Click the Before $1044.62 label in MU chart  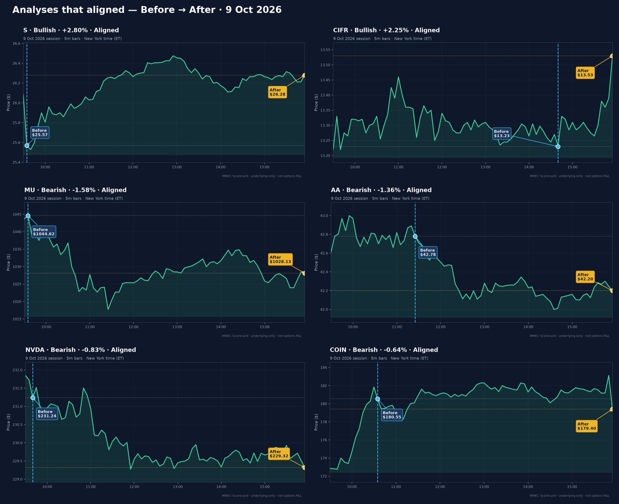[44, 232]
